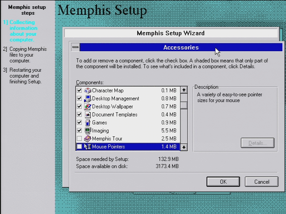Click the Memphis Setup Wizard title bar behind

pos(171,33)
